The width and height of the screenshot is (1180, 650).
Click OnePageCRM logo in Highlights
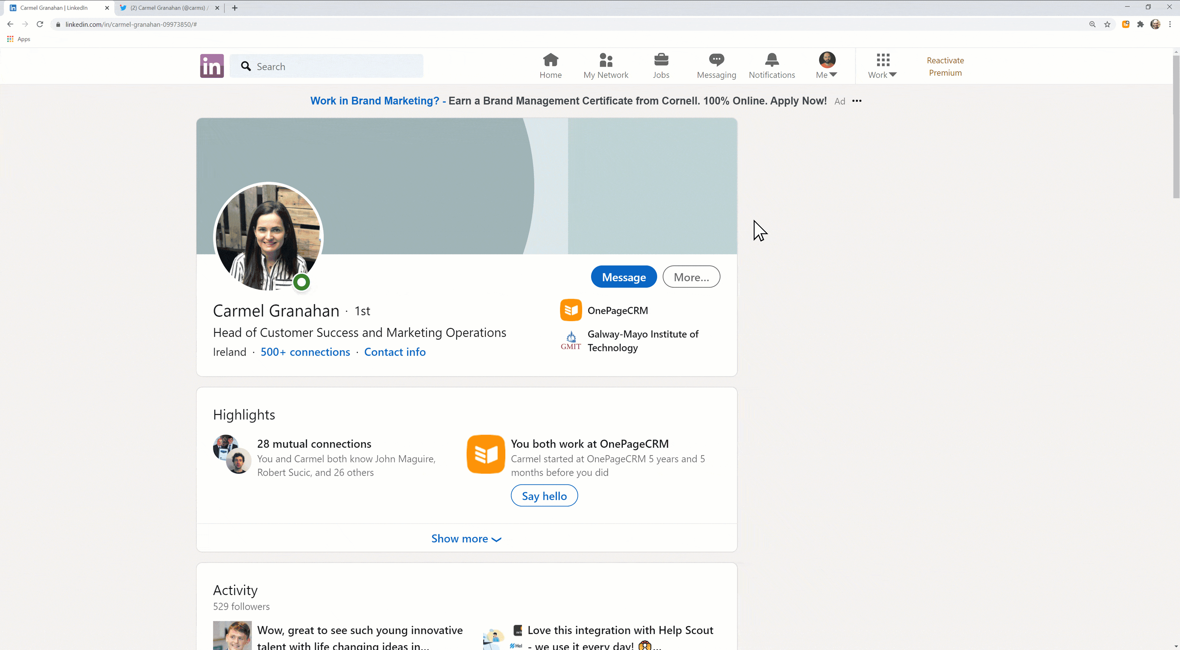pyautogui.click(x=486, y=454)
